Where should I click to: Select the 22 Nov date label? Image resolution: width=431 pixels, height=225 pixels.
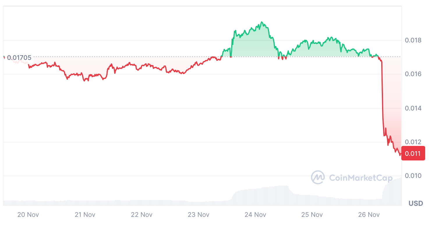142,215
